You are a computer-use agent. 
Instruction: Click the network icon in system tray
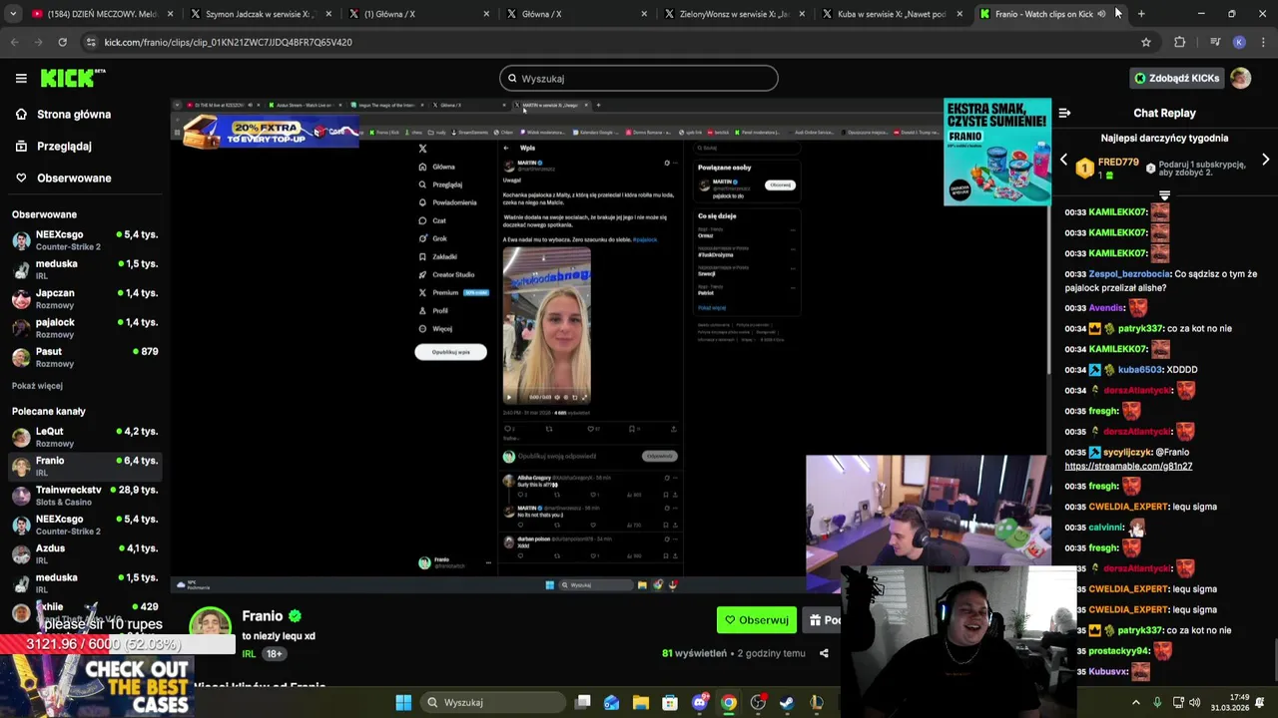tap(1177, 702)
